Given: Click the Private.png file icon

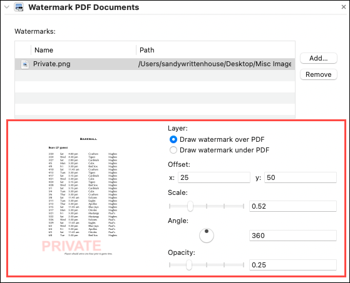Looking at the screenshot, I should pos(25,64).
